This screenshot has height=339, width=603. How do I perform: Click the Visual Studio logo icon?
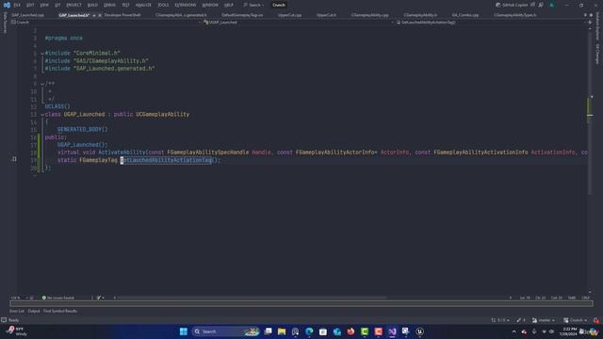(7, 5)
